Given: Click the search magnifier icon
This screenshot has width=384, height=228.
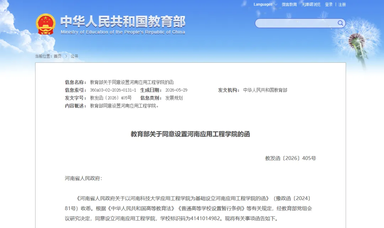Looking at the screenshot, I should [x=340, y=23].
